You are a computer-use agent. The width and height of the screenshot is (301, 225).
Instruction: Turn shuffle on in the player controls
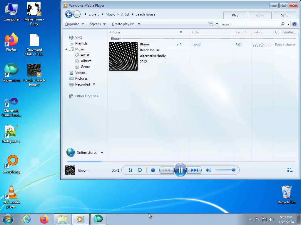point(131,170)
